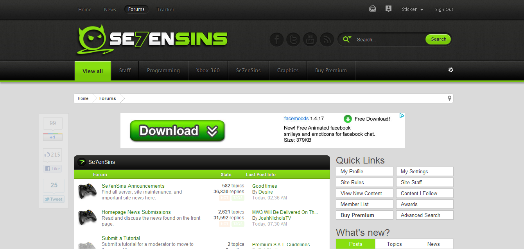Open the messages envelope icon

pos(373,9)
